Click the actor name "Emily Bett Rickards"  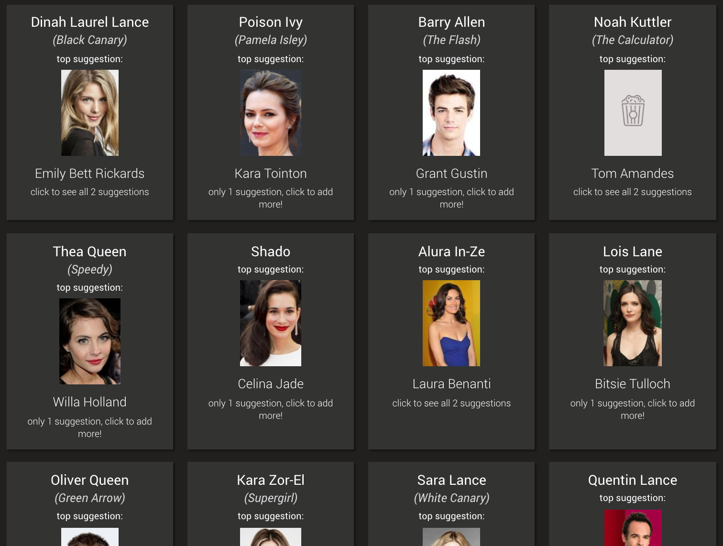(x=90, y=174)
